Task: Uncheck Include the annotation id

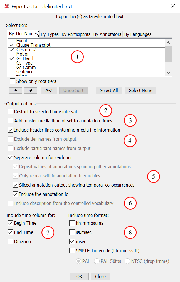Action: pyautogui.click(x=15, y=194)
